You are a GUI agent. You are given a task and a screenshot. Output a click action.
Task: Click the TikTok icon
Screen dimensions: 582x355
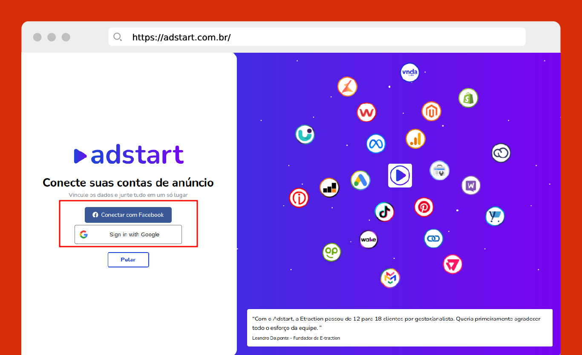click(384, 212)
